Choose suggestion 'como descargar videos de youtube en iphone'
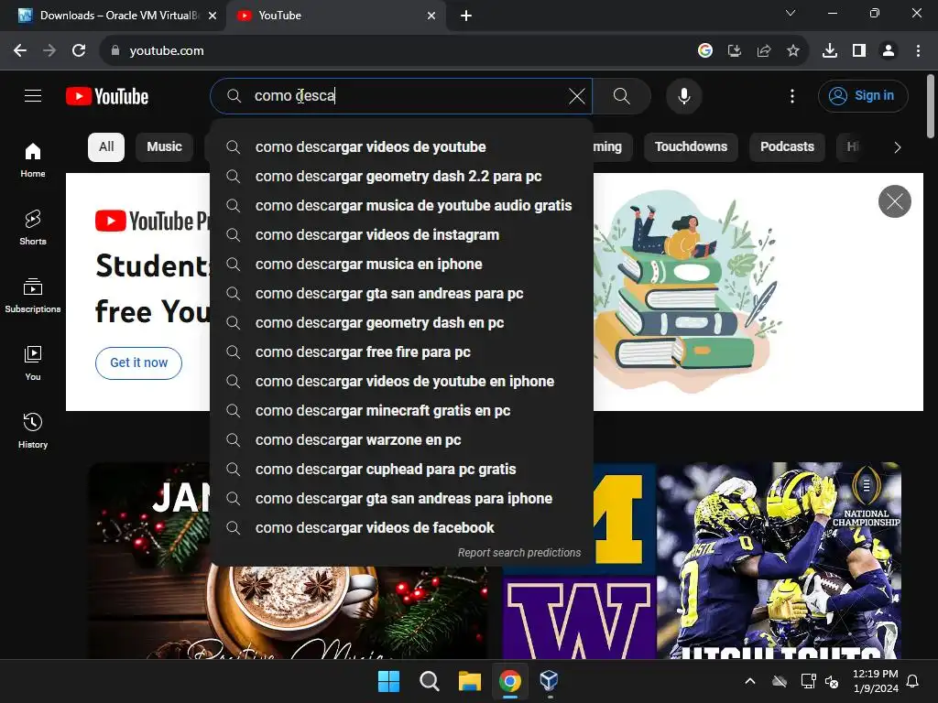Image resolution: width=938 pixels, height=703 pixels. click(x=401, y=382)
